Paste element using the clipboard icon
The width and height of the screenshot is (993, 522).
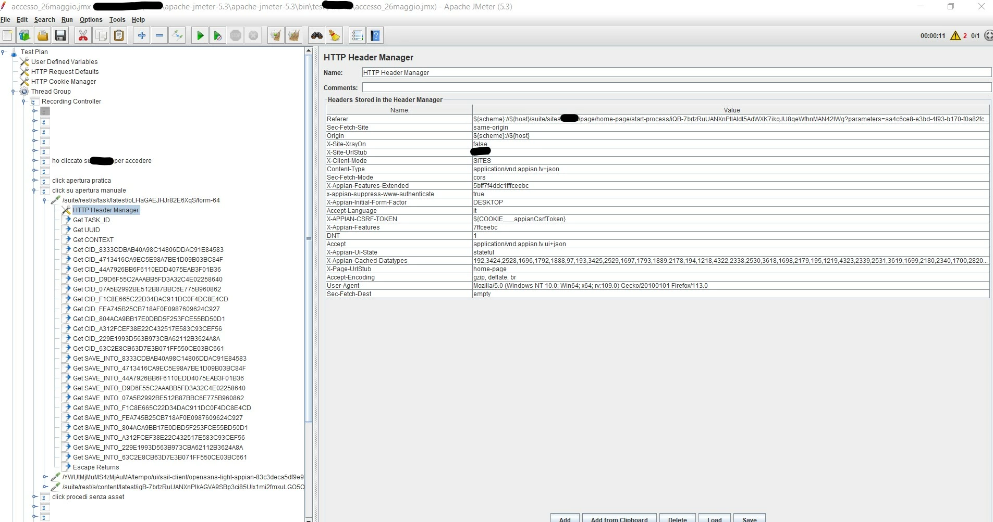[119, 35]
